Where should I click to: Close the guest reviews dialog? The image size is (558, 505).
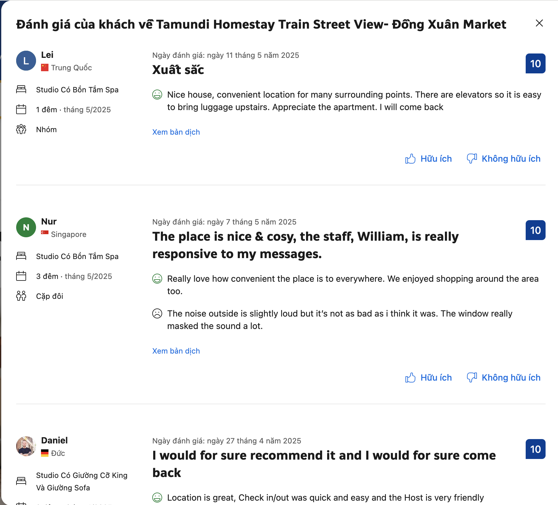pyautogui.click(x=539, y=23)
